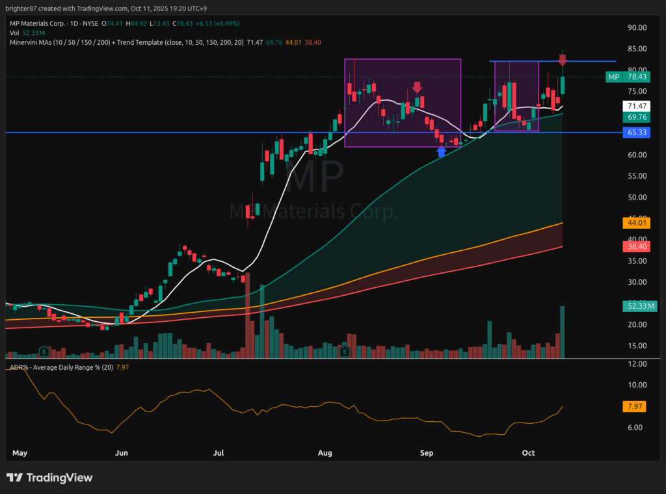Click the Vol indicator legend label
The image size is (666, 494).
pyautogui.click(x=14, y=34)
